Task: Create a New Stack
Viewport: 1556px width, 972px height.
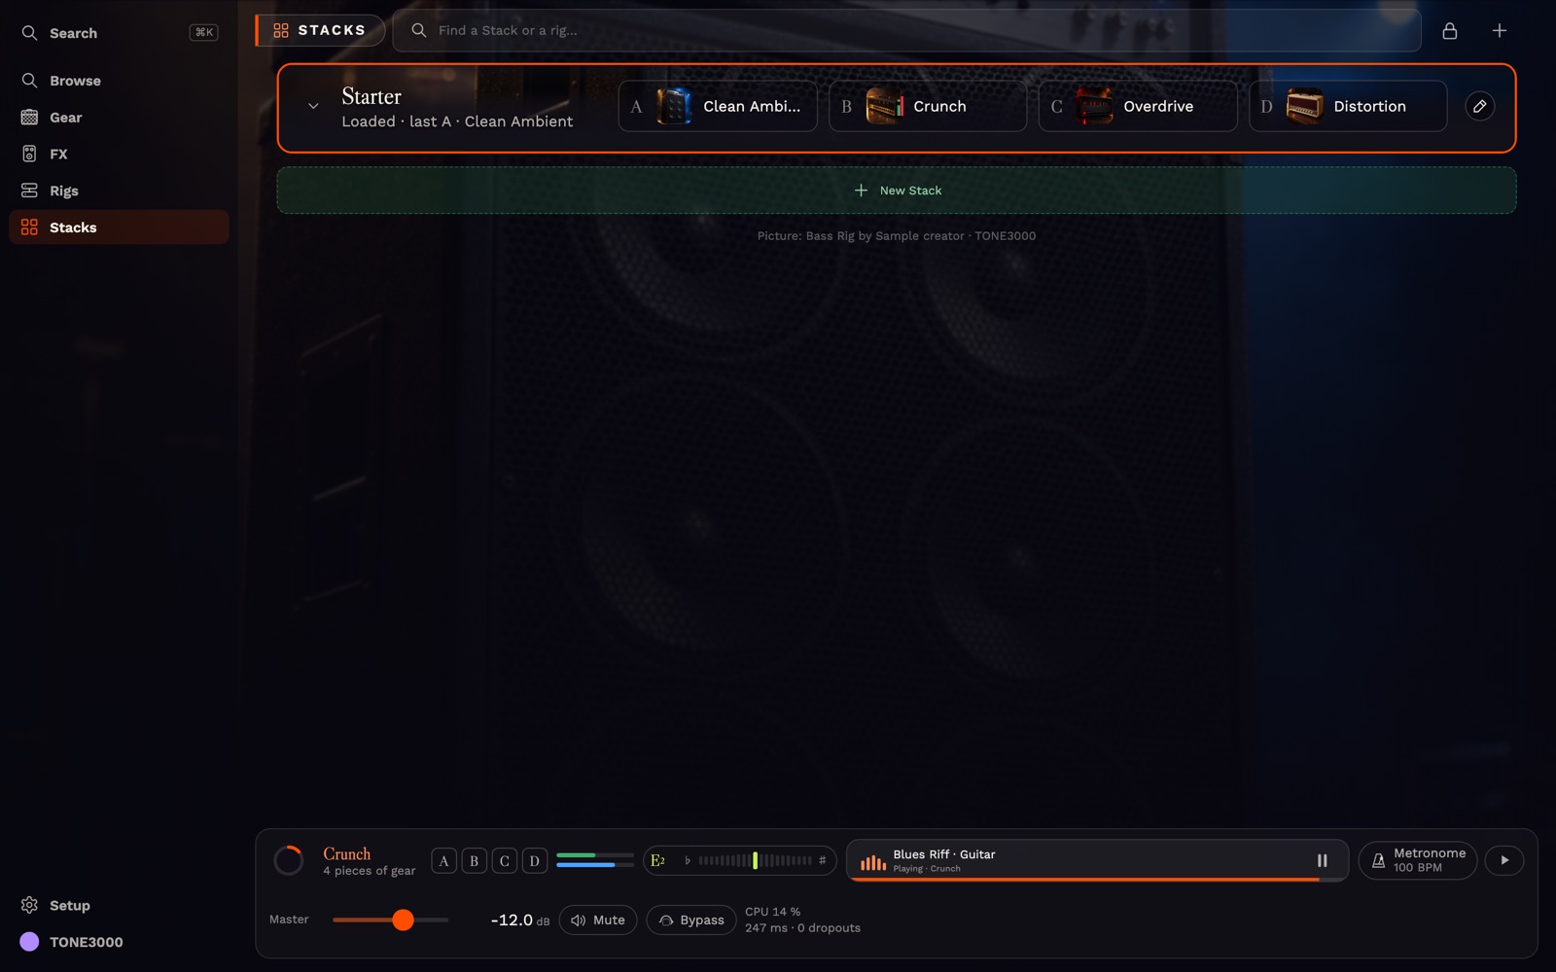Action: click(x=897, y=191)
